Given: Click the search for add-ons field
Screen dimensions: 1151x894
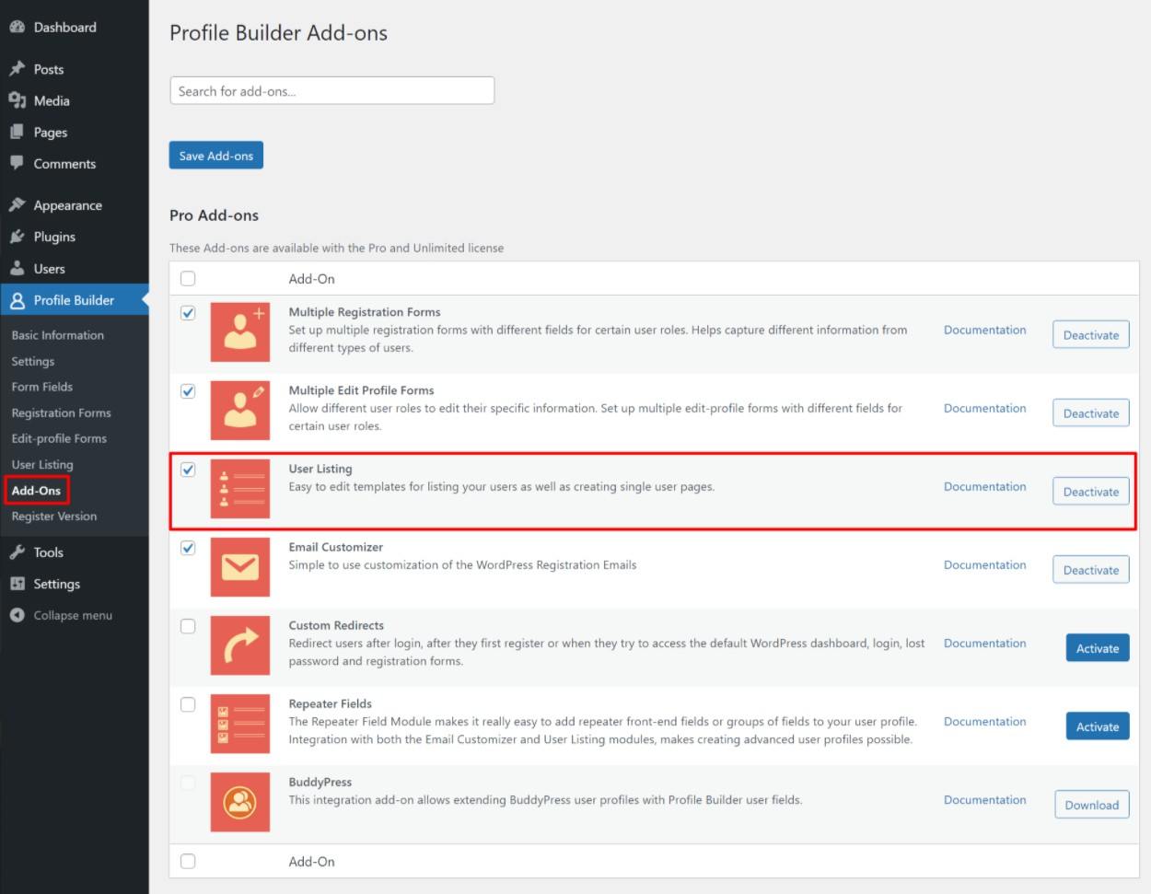Looking at the screenshot, I should coord(331,90).
